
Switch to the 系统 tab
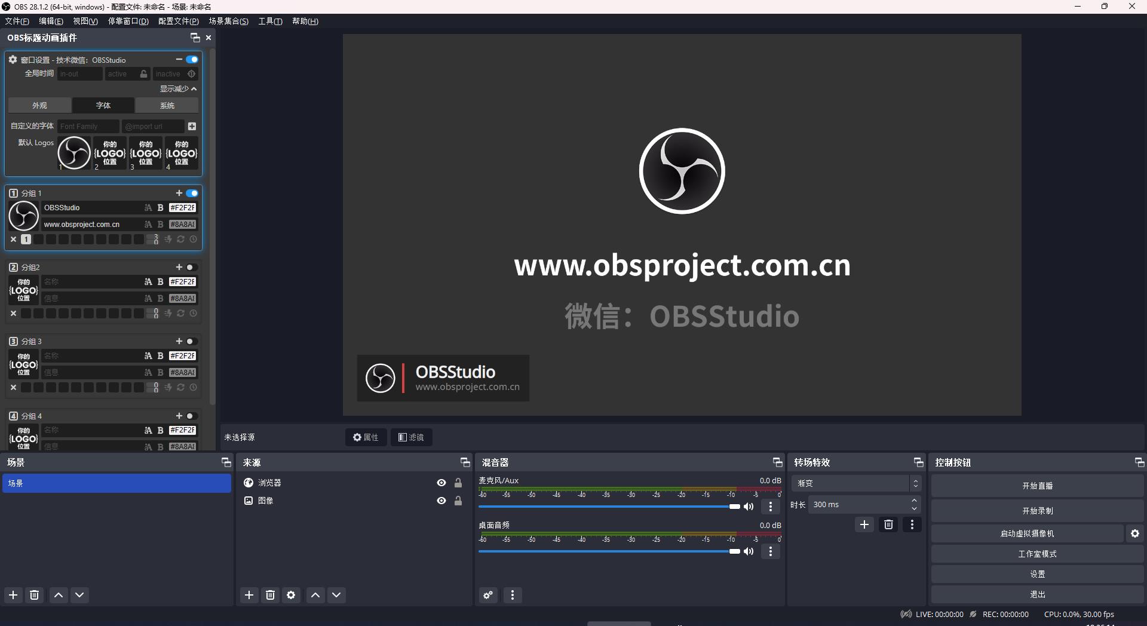pos(167,105)
